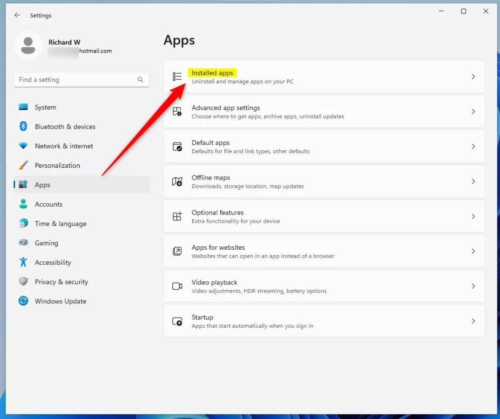Click the Find a setting search box
This screenshot has height=419, width=500.
point(73,80)
